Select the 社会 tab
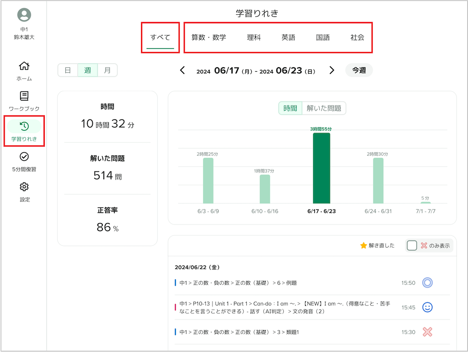 point(357,37)
